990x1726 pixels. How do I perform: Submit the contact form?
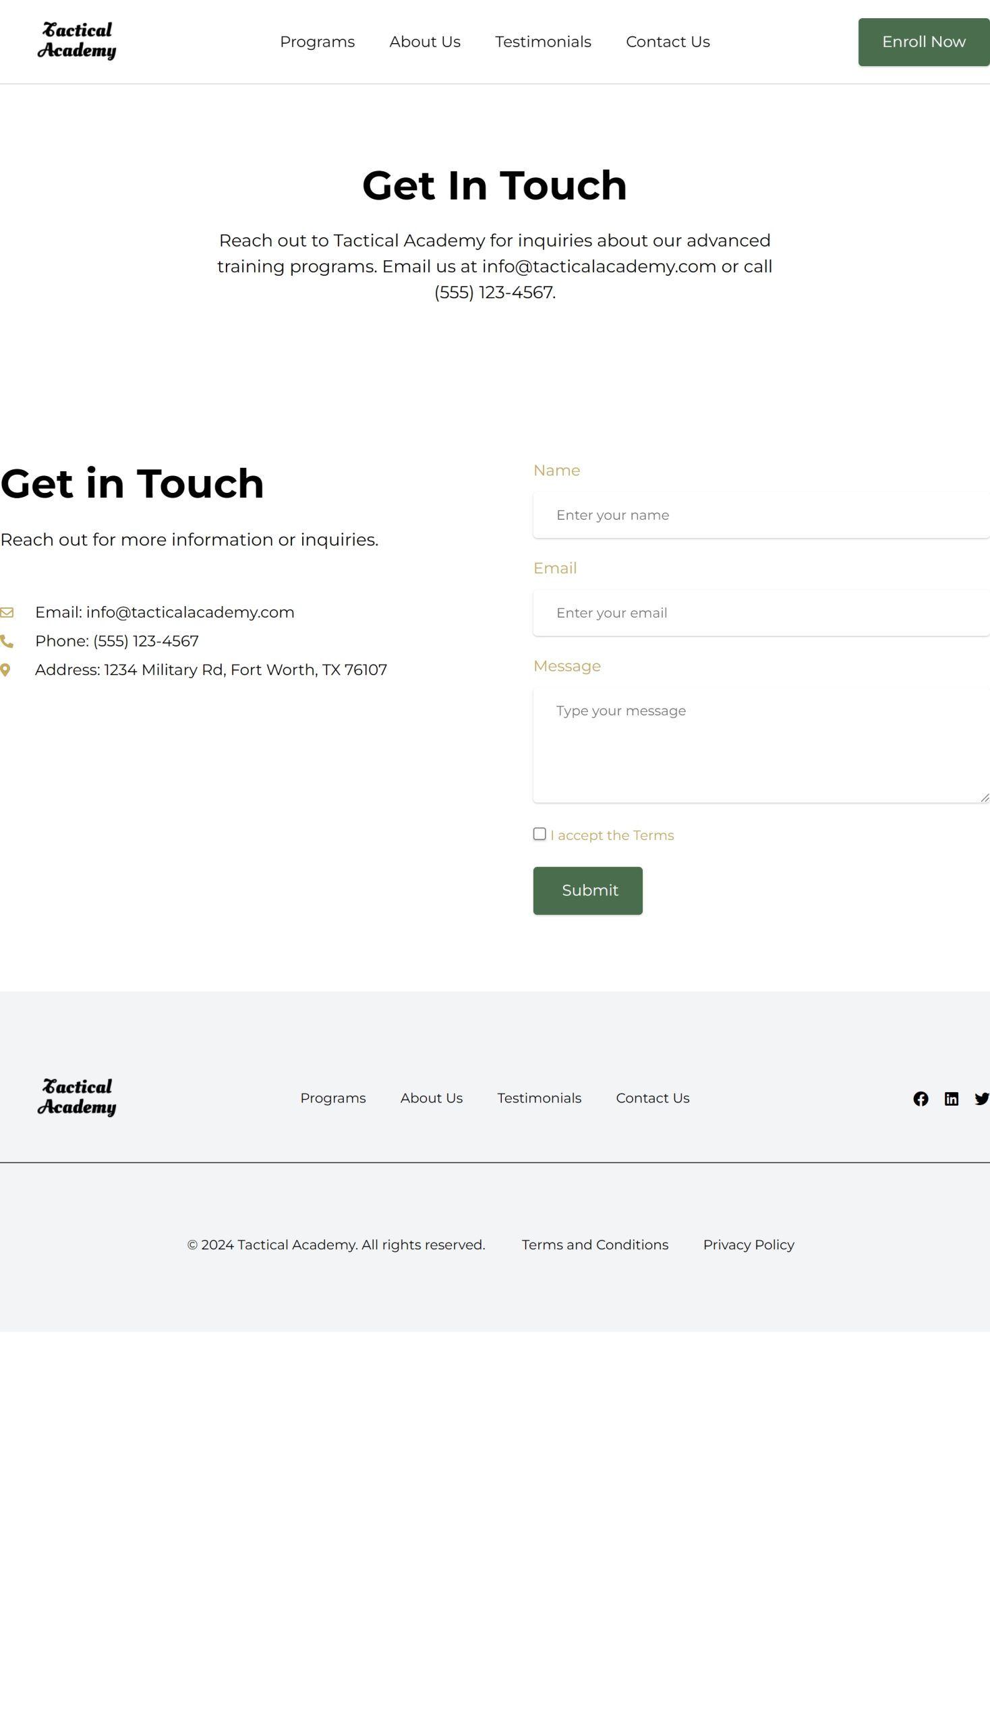587,891
